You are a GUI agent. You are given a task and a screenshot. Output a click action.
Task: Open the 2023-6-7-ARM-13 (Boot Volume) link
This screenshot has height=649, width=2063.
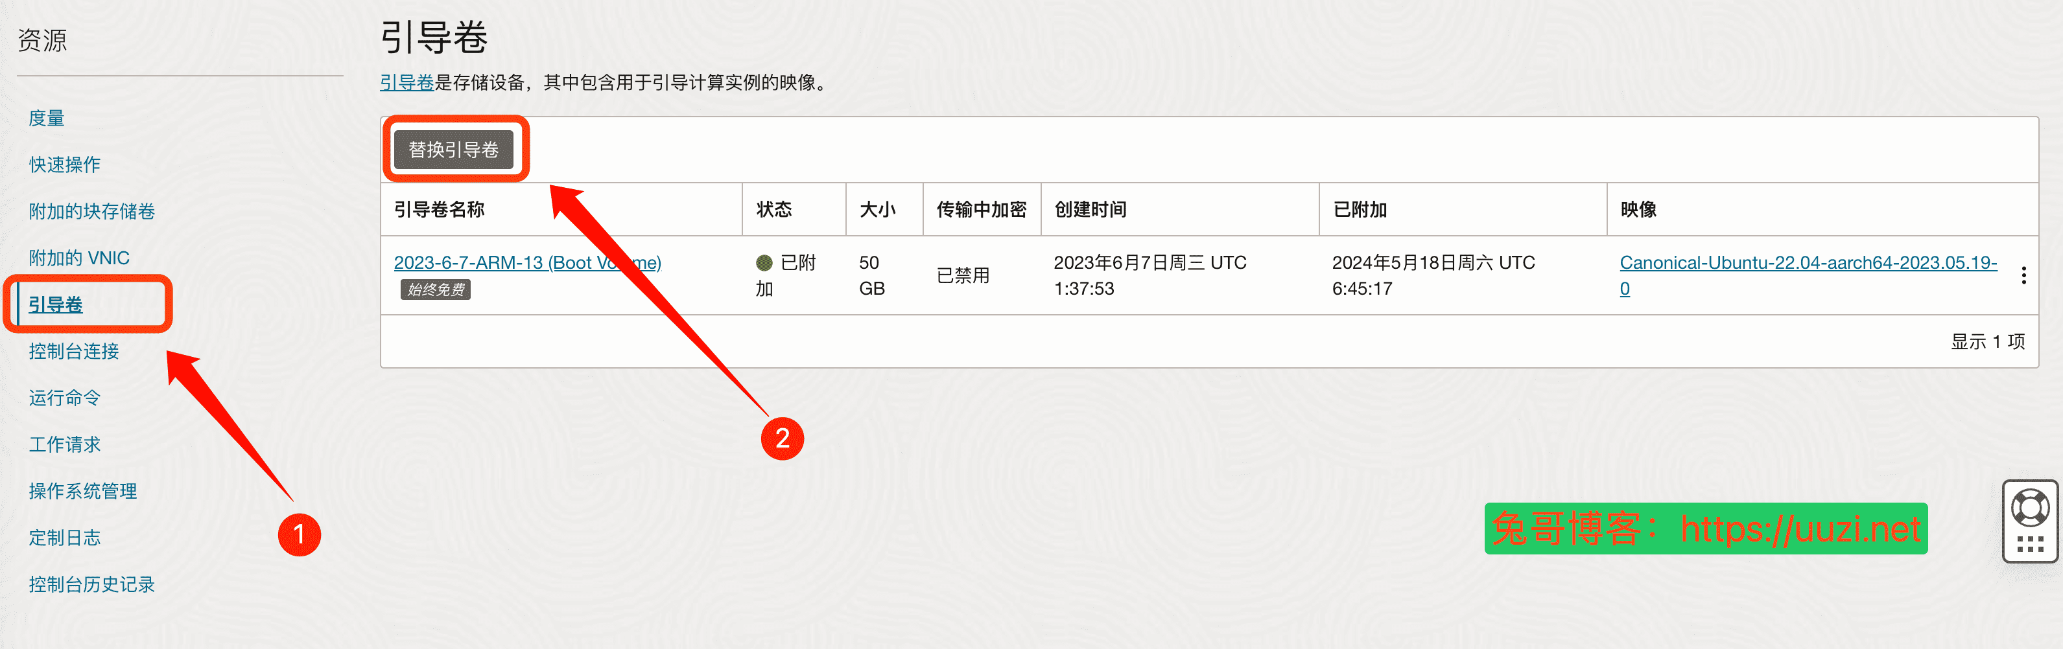[x=527, y=262]
